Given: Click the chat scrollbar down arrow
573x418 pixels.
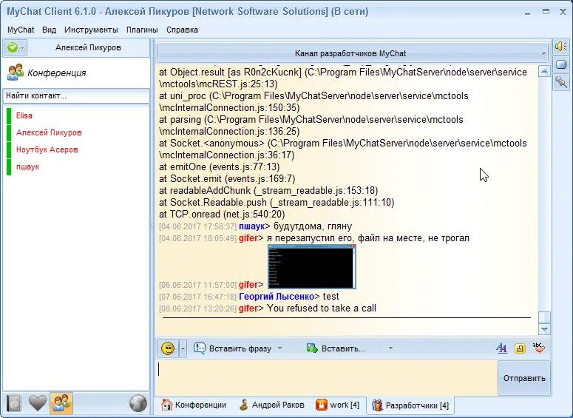Looking at the screenshot, I should pyautogui.click(x=544, y=328).
